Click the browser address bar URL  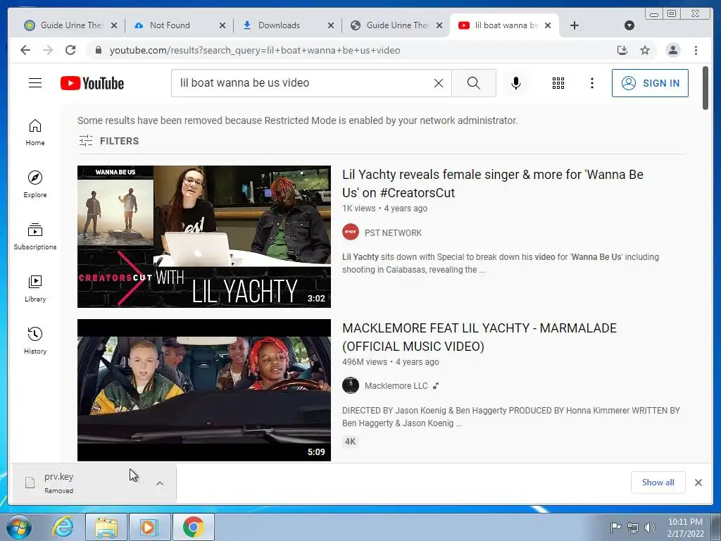pyautogui.click(x=255, y=50)
